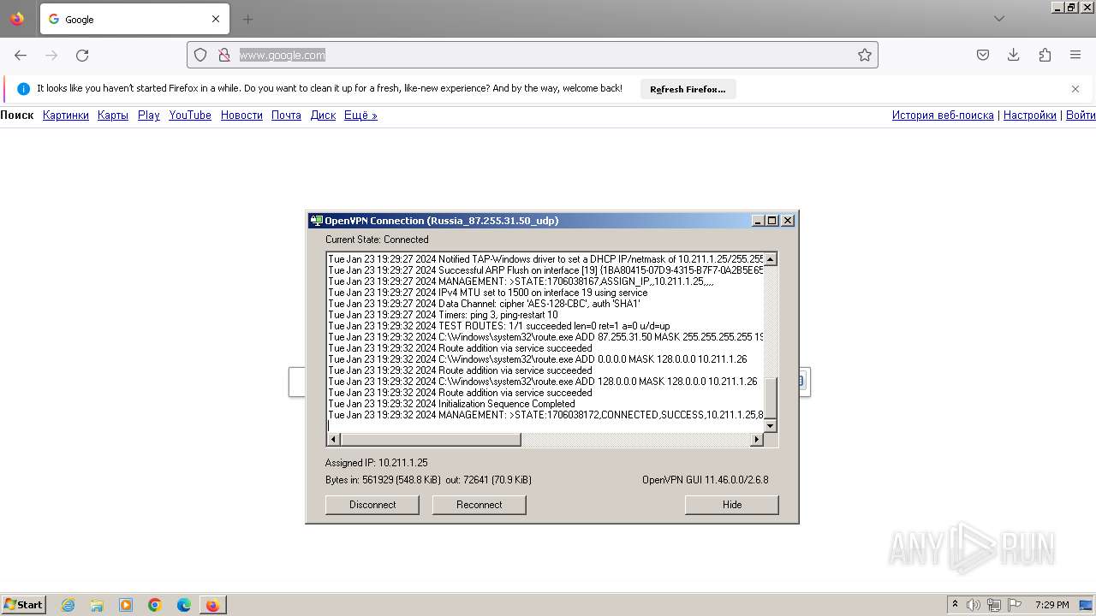This screenshot has height=616, width=1096.
Task: Open the Play link
Action: pos(149,115)
